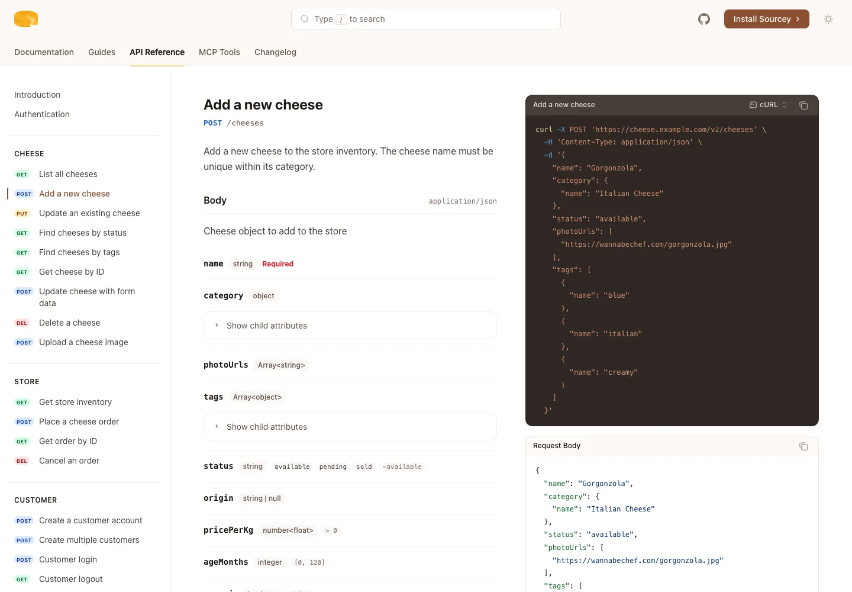This screenshot has width=852, height=592.
Task: Open the Guides tab
Action: (102, 52)
